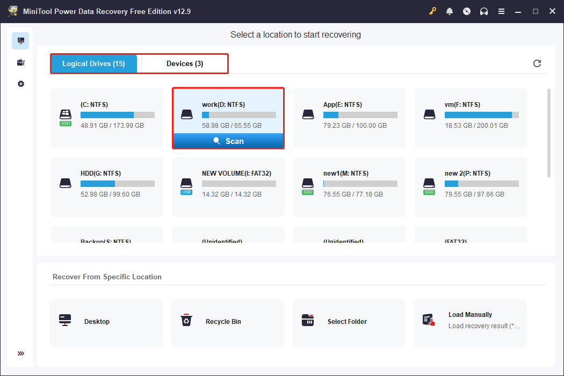This screenshot has width=564, height=376.
Task: Select the vm(F: NTFS) drive card
Action: (x=471, y=118)
